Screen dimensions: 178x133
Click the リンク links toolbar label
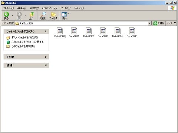(169, 23)
